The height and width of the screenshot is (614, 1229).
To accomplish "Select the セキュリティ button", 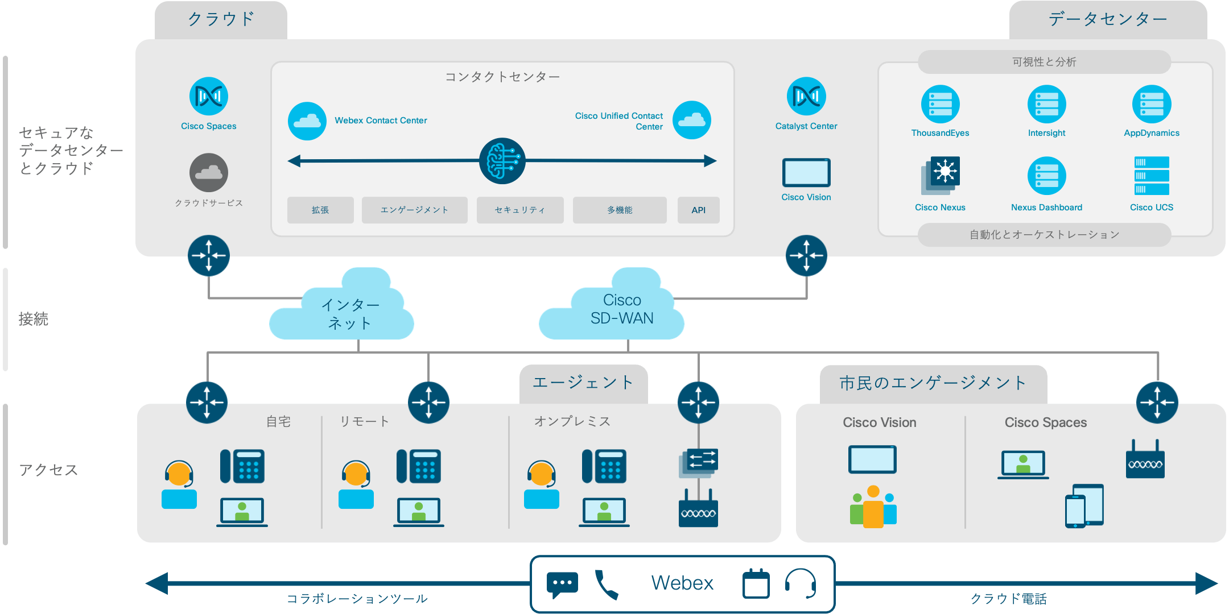I will (520, 210).
